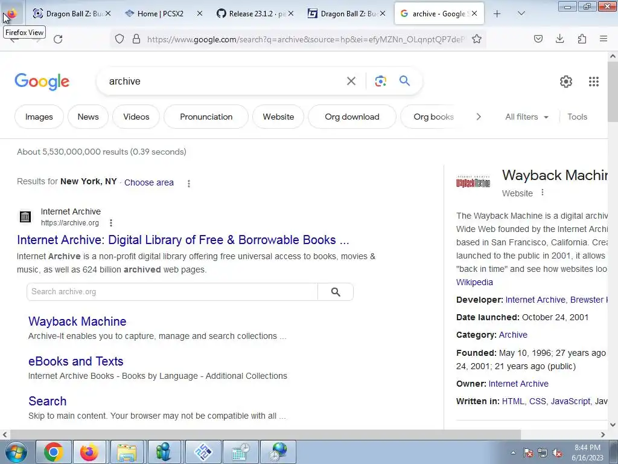Show hidden system tray icons

pyautogui.click(x=513, y=453)
